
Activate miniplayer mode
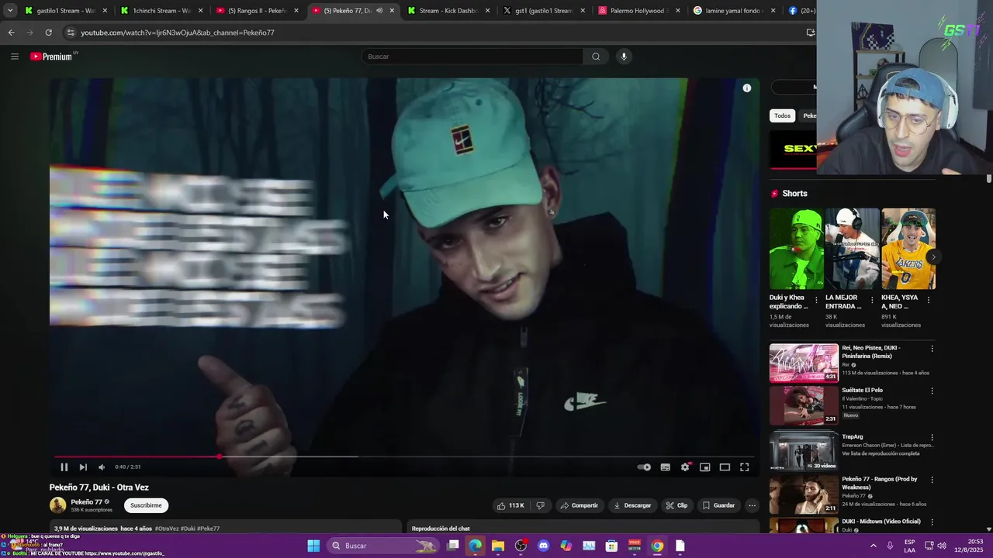(x=704, y=467)
